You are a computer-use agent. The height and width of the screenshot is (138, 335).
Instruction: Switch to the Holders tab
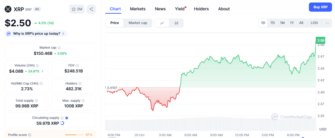point(201,9)
